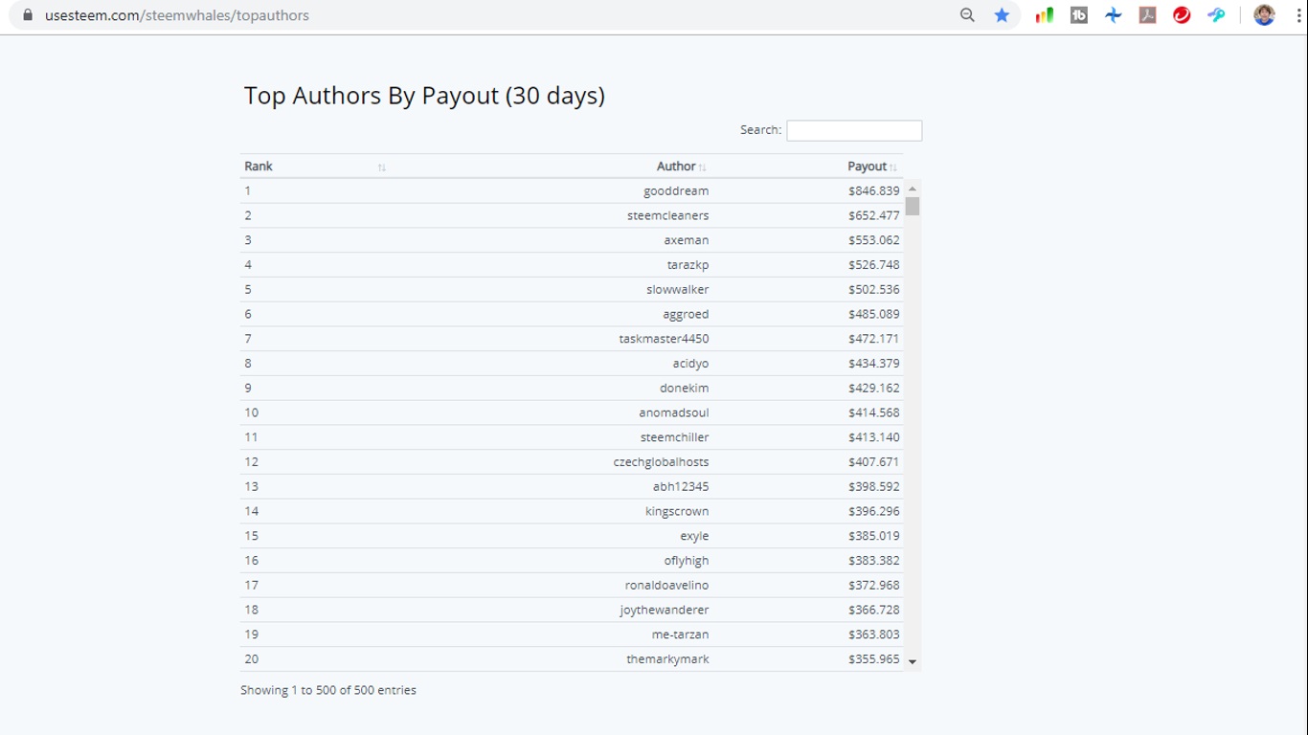Click the URL in the address bar
This screenshot has width=1308, height=735.
coord(177,15)
